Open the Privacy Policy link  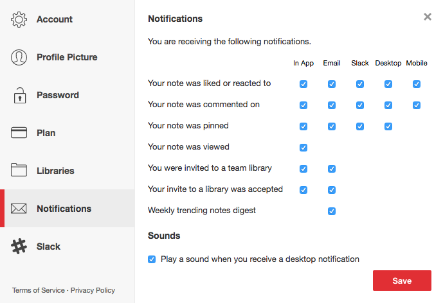pos(93,290)
